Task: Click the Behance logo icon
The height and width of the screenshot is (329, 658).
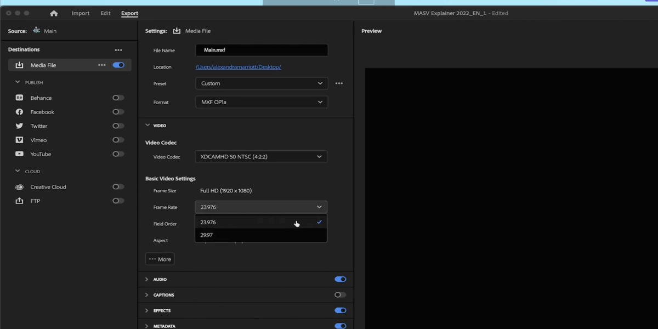Action: (x=19, y=98)
